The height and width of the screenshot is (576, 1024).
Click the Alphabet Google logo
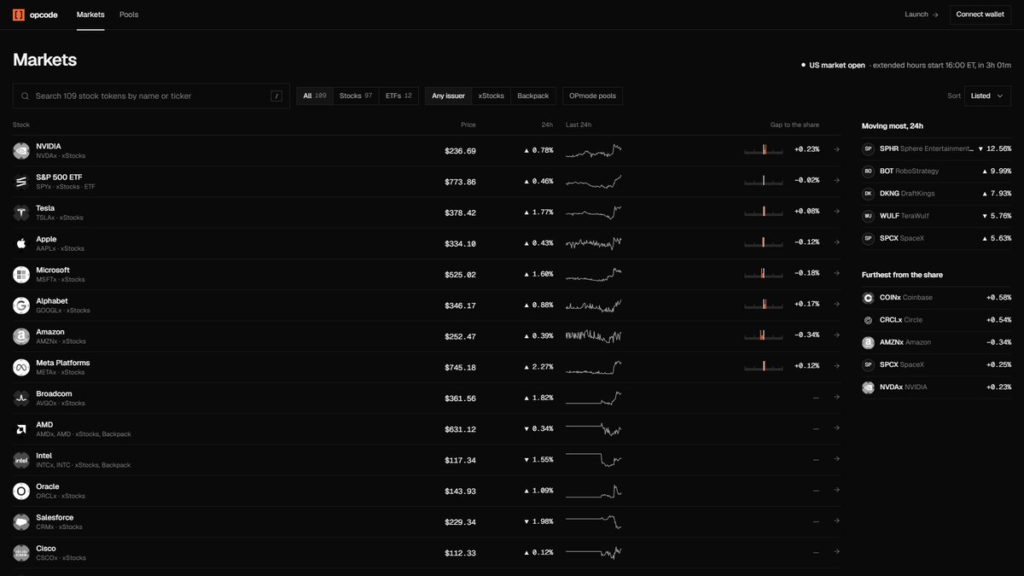(x=21, y=305)
